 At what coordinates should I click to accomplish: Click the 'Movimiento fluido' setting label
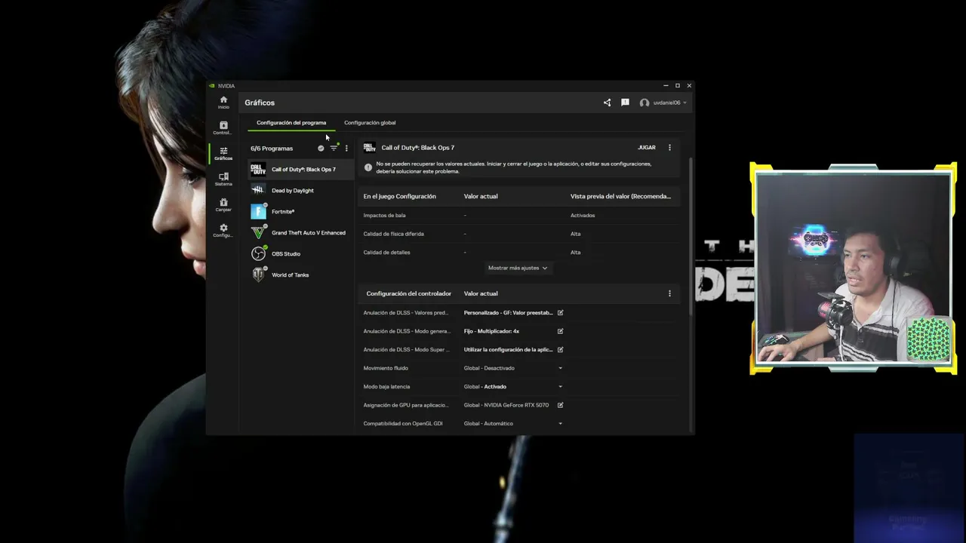[x=386, y=368]
